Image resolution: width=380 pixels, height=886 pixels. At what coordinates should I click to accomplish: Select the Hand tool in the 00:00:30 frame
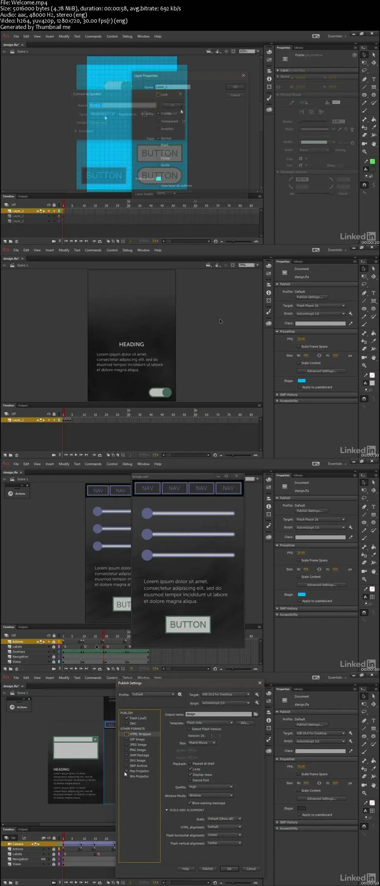click(x=373, y=357)
